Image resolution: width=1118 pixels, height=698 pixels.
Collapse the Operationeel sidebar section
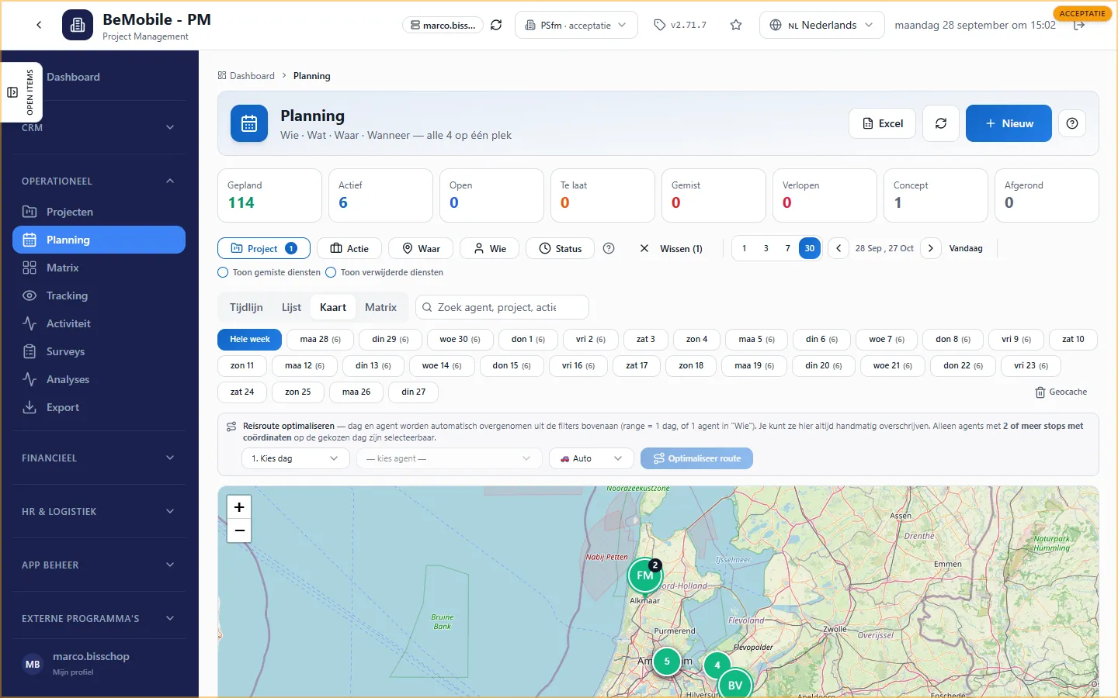click(99, 181)
